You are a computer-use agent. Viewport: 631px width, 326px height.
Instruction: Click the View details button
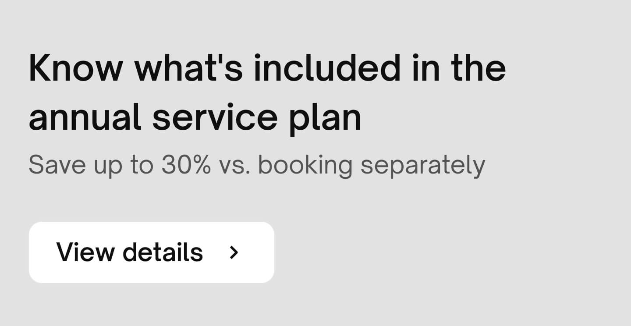coord(151,252)
